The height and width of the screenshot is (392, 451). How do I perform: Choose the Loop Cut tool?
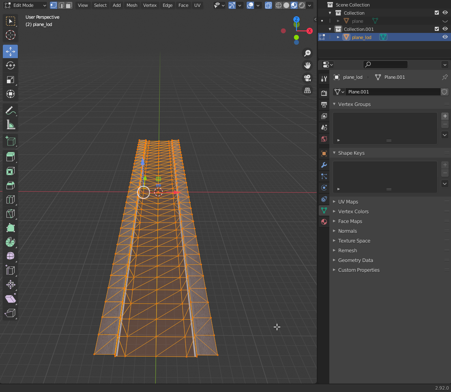(x=11, y=199)
